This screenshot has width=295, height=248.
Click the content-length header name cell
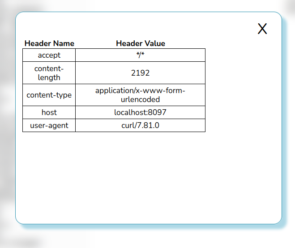tap(49, 73)
